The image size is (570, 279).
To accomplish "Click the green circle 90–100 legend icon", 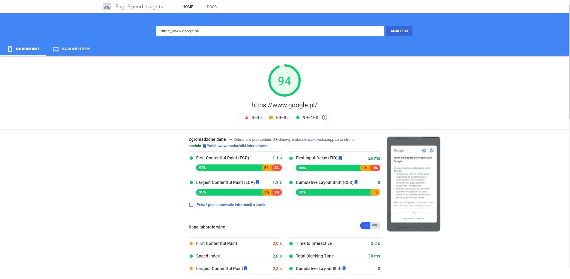I will (298, 118).
